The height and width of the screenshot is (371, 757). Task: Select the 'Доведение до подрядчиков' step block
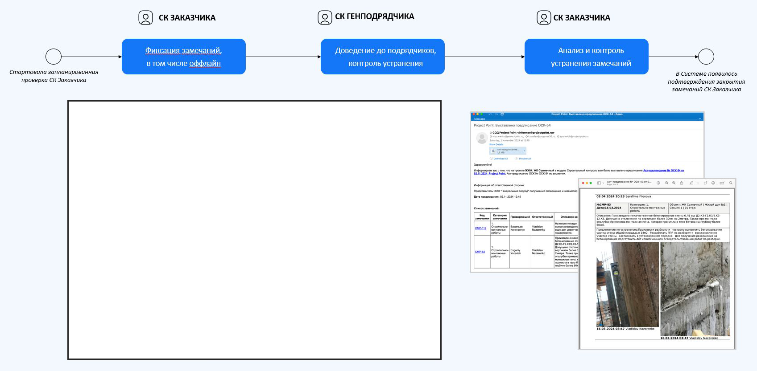(383, 57)
